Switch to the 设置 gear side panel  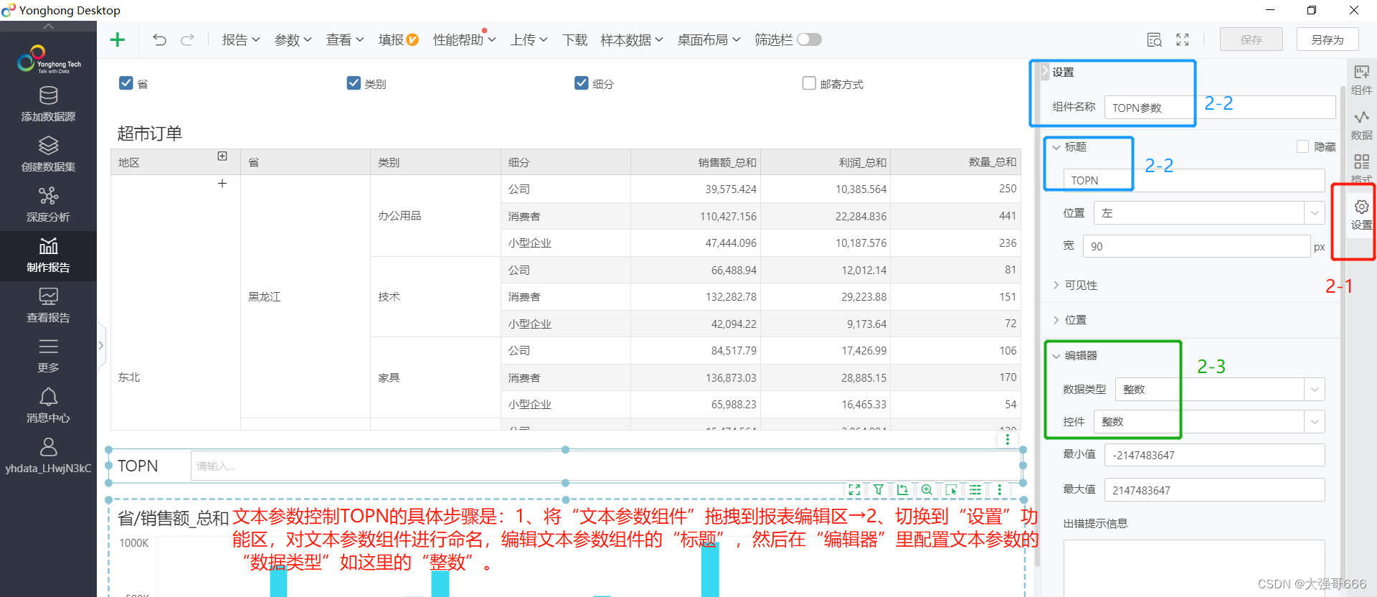coord(1361,215)
